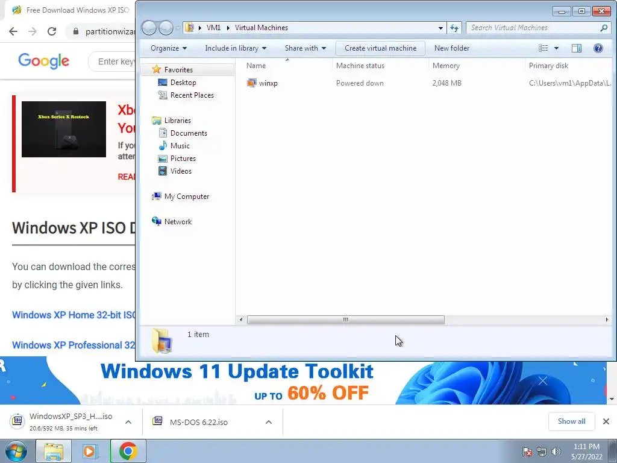617x463 pixels.
Task: Select Network in navigation pane
Action: point(178,221)
